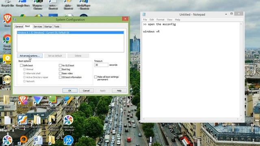Open the orange ring desktop shortcut
The width and height of the screenshot is (260, 146).
pyautogui.click(x=23, y=140)
